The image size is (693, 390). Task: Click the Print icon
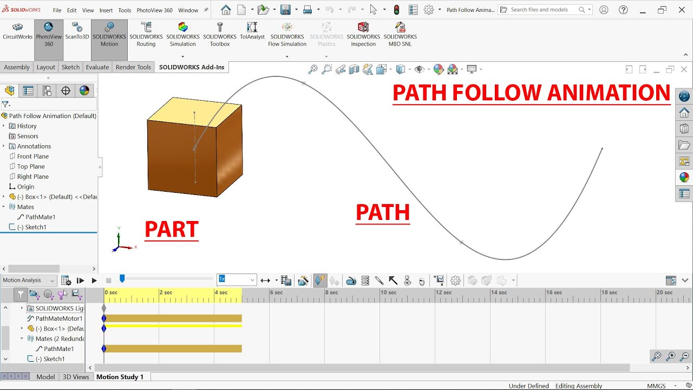coord(308,10)
